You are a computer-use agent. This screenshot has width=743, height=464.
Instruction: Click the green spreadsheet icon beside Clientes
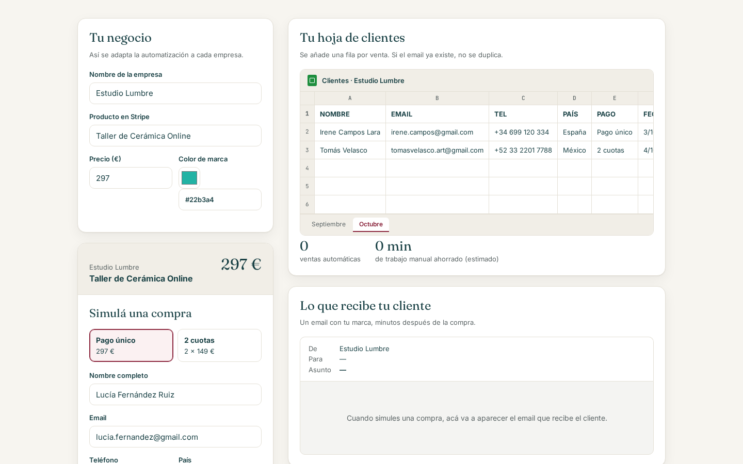tap(312, 80)
